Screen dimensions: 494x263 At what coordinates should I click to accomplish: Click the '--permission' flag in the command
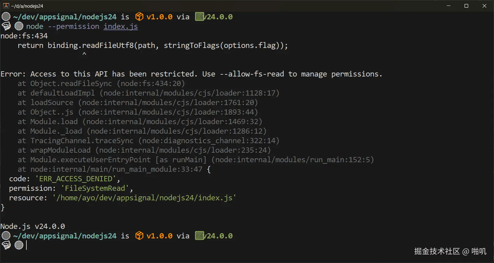(73, 26)
